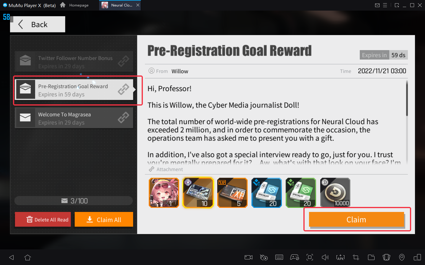
Task: Click the Delete All Read button
Action: (x=43, y=220)
